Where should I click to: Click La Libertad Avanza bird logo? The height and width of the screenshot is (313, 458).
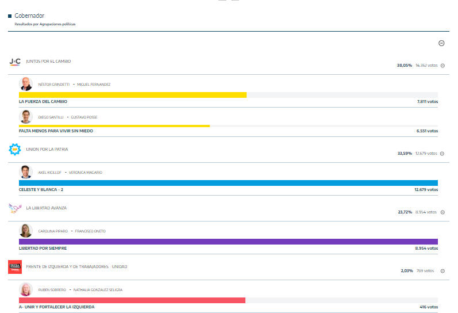click(x=15, y=208)
